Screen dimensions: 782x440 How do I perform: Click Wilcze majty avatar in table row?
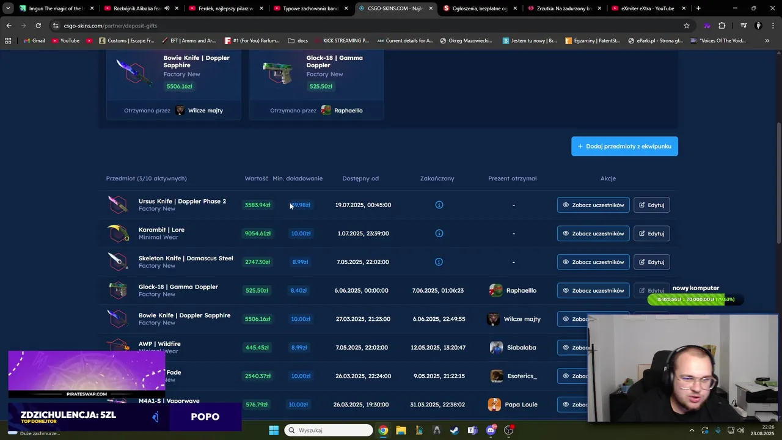[x=493, y=319]
